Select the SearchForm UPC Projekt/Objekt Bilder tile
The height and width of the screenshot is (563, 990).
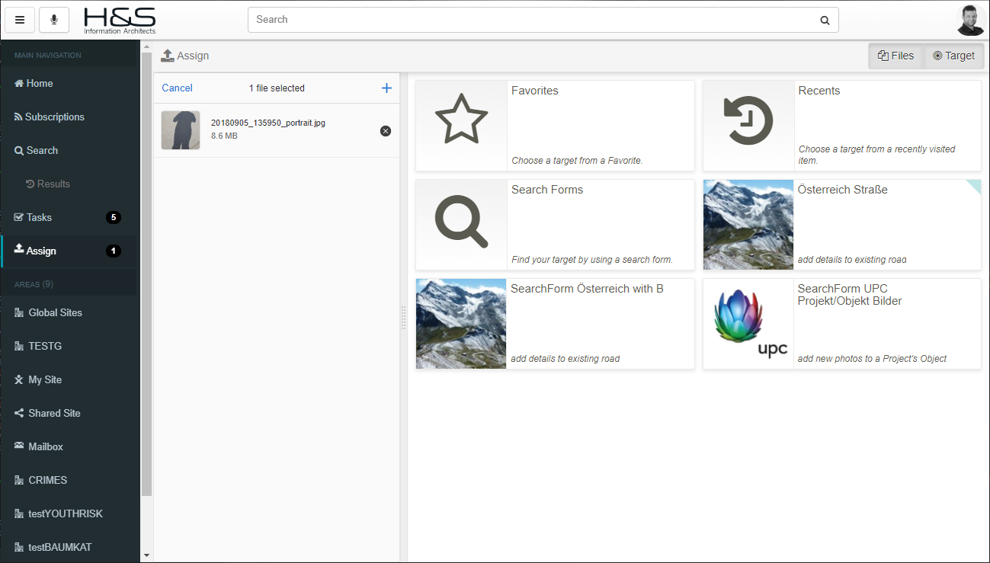pos(841,324)
